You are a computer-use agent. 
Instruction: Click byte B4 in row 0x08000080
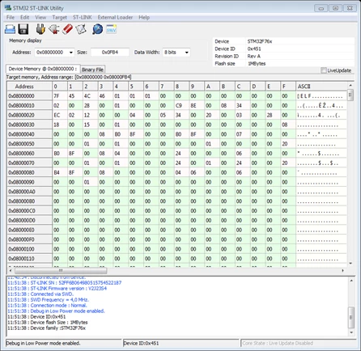pyautogui.click(x=57, y=172)
